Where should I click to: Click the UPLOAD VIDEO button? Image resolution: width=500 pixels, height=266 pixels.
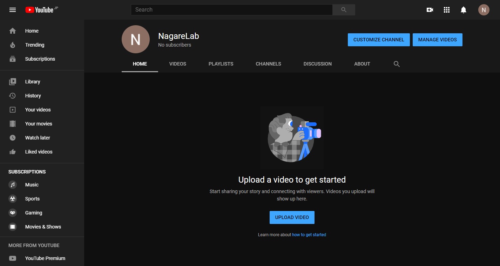tap(292, 217)
